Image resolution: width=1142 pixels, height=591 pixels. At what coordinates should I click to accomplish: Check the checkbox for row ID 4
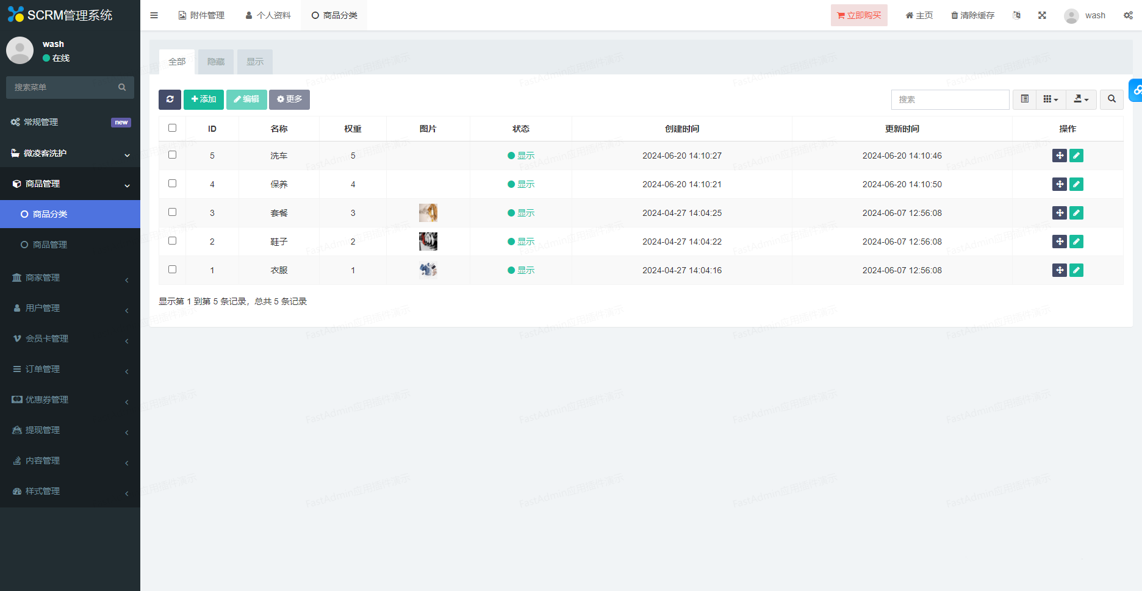[172, 184]
